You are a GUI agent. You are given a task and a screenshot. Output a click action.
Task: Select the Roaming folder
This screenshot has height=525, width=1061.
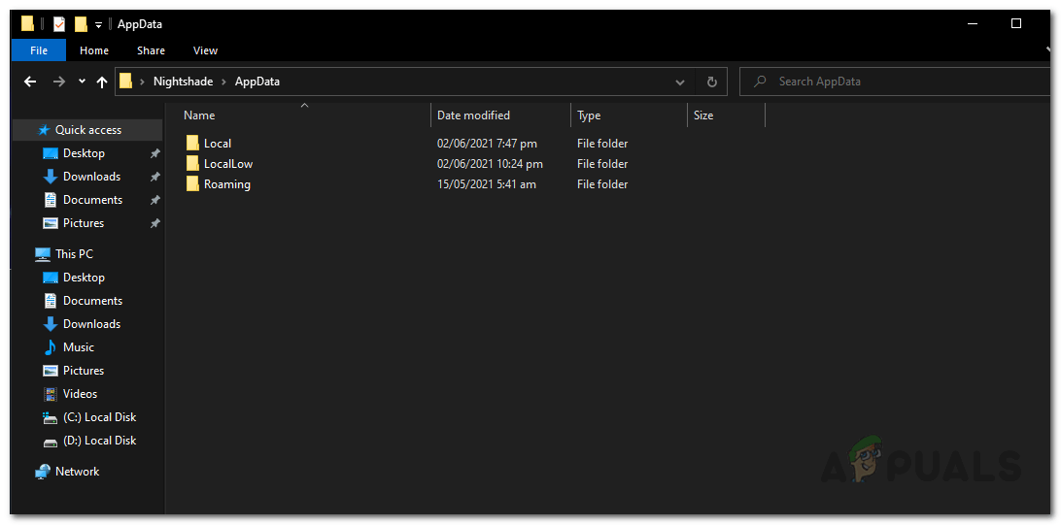point(226,183)
